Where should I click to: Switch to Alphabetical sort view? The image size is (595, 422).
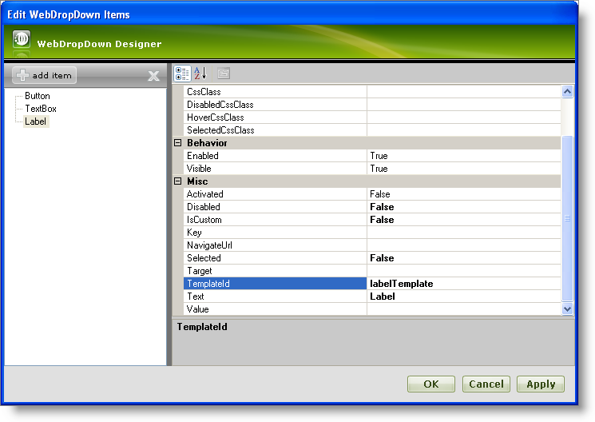(x=200, y=74)
